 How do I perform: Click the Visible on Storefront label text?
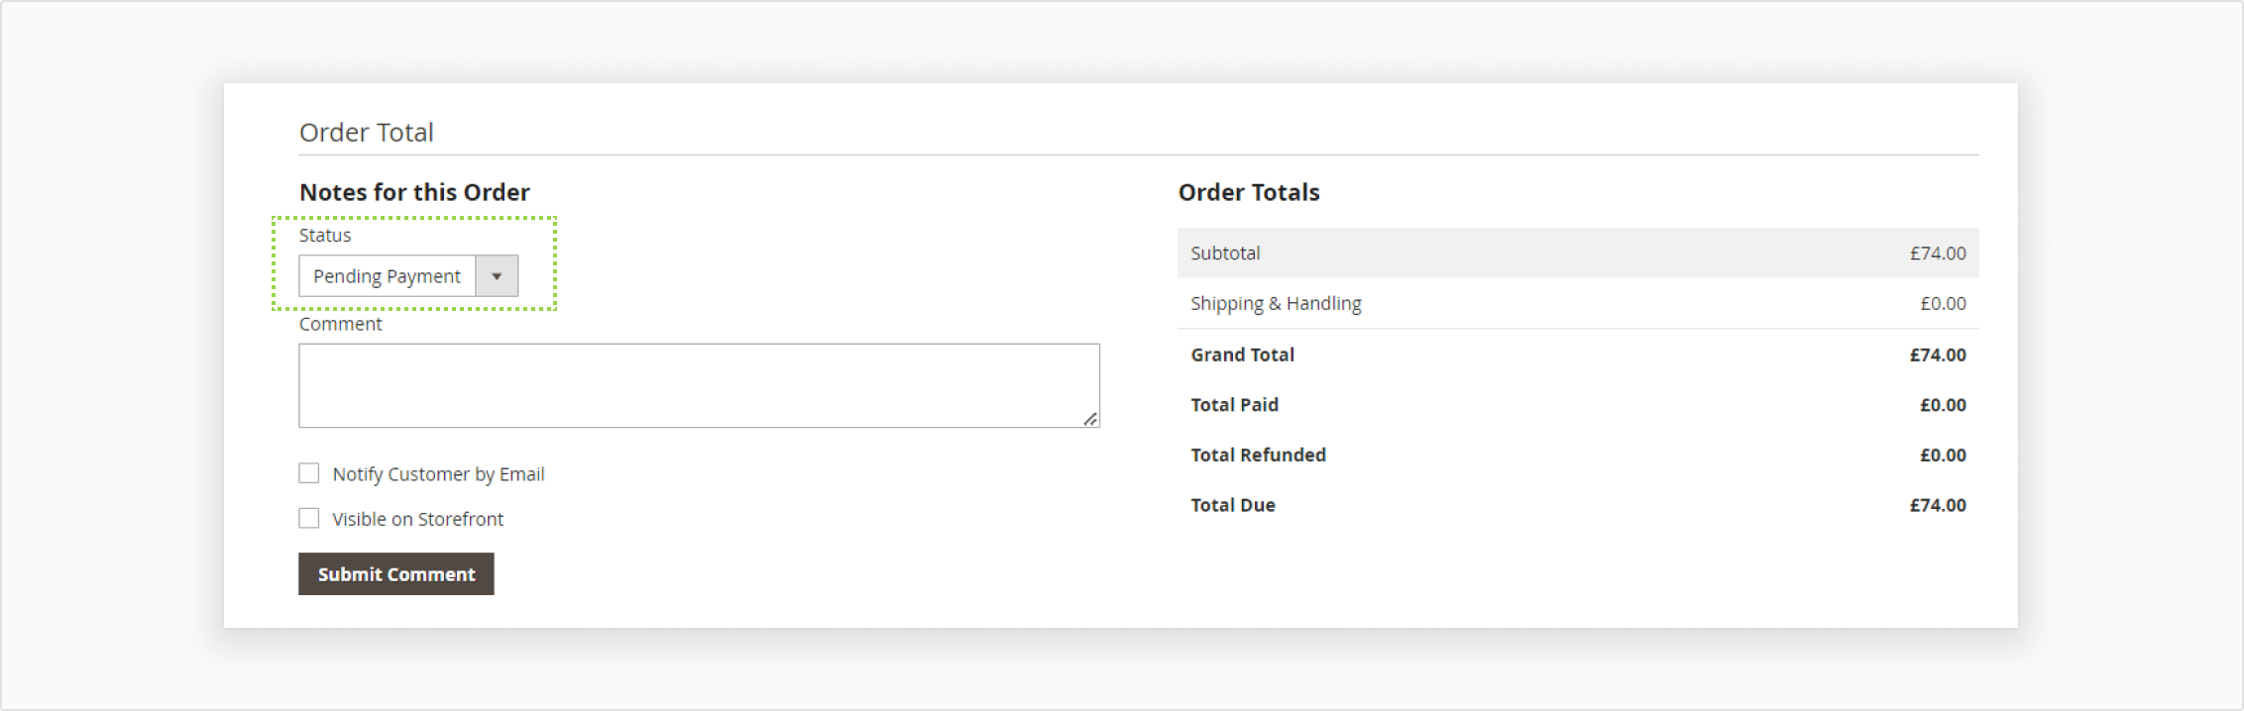tap(417, 519)
